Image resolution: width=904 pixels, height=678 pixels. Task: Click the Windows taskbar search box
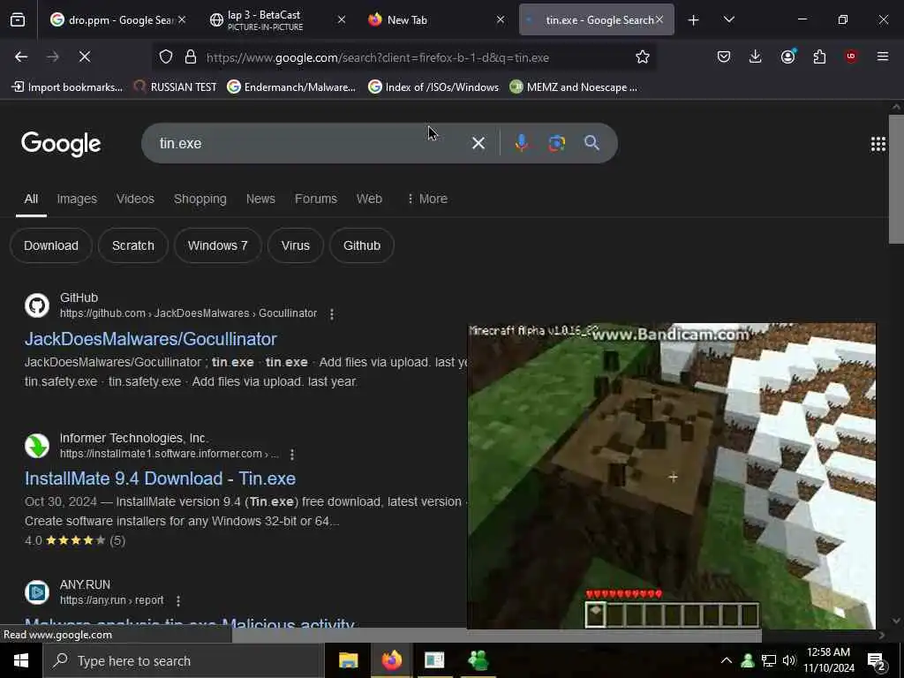coord(184,660)
